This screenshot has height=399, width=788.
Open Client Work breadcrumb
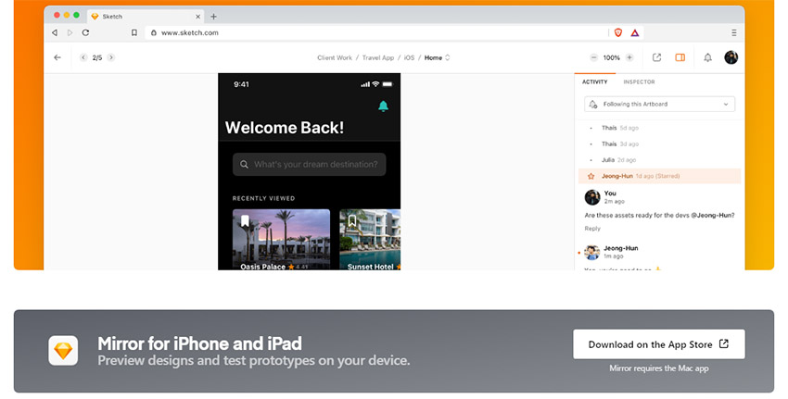coord(335,57)
